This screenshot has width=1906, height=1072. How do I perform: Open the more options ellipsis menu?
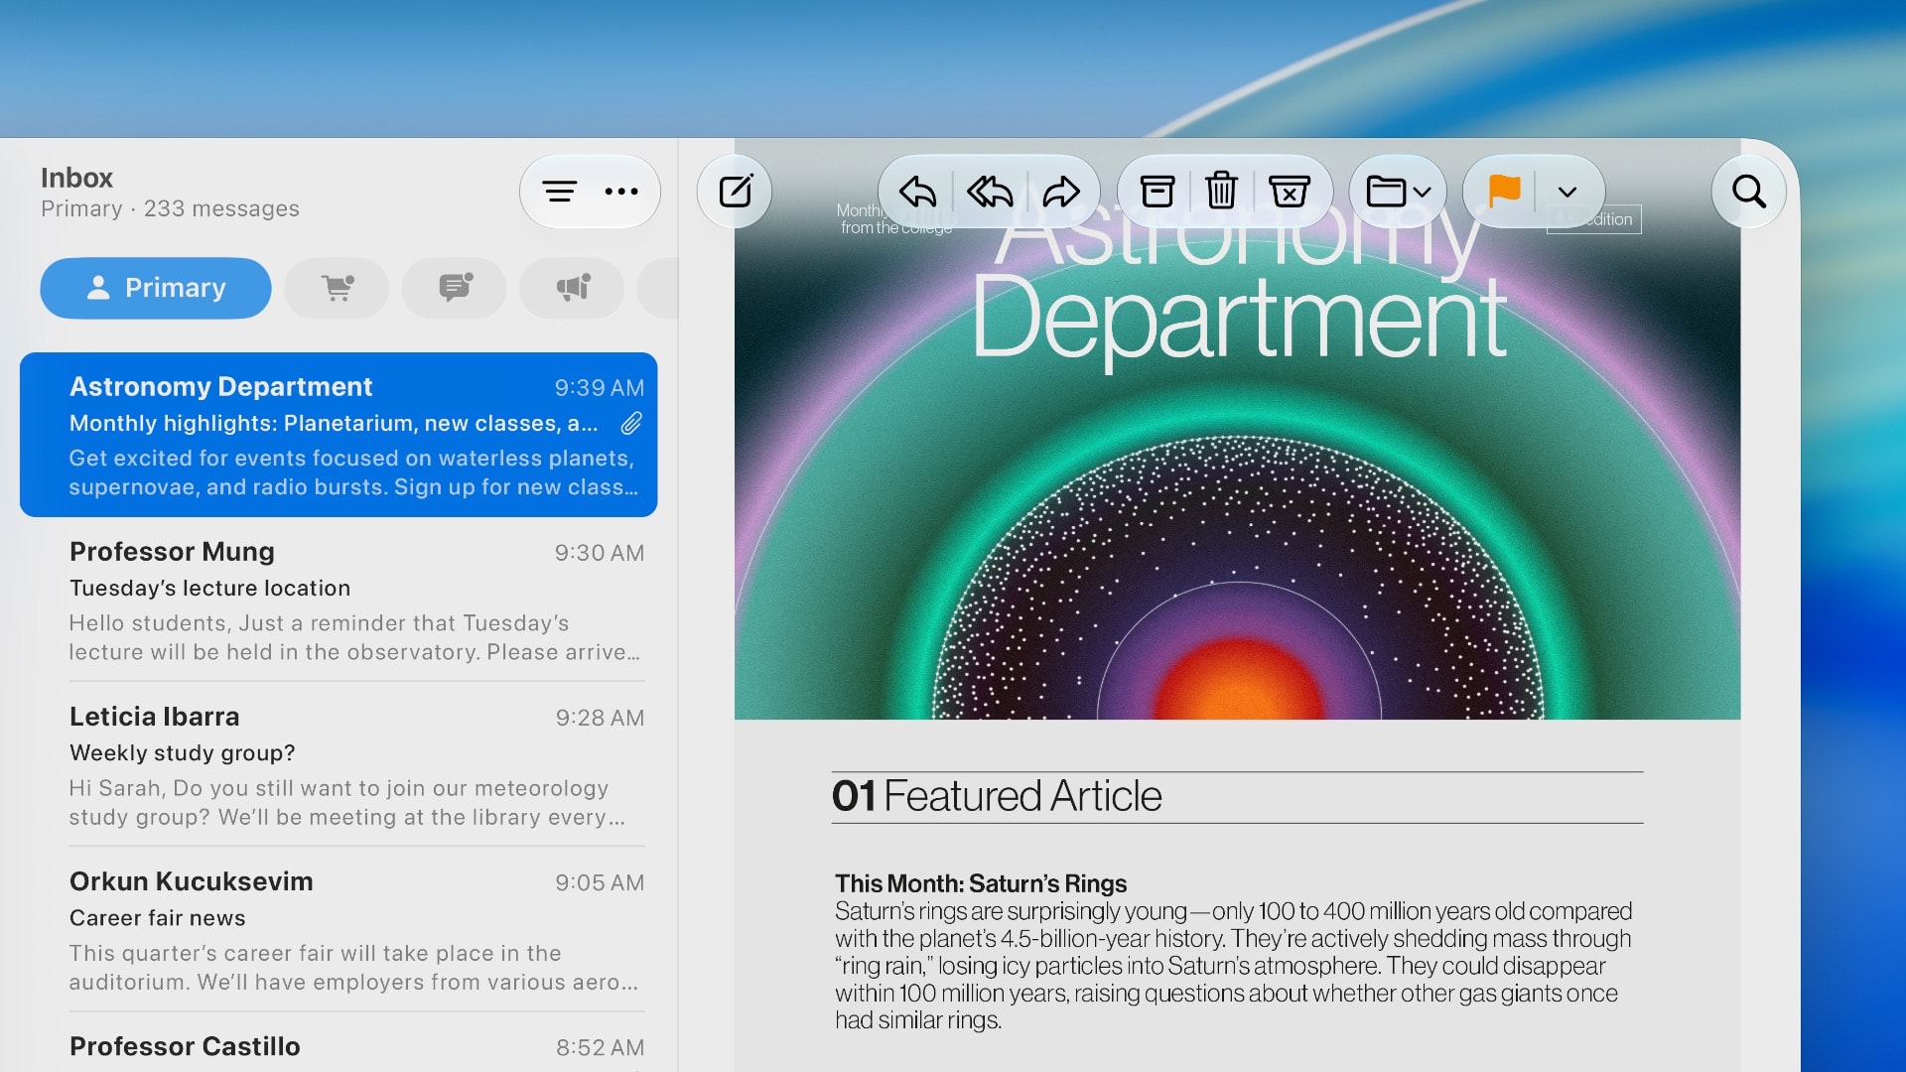[621, 192]
